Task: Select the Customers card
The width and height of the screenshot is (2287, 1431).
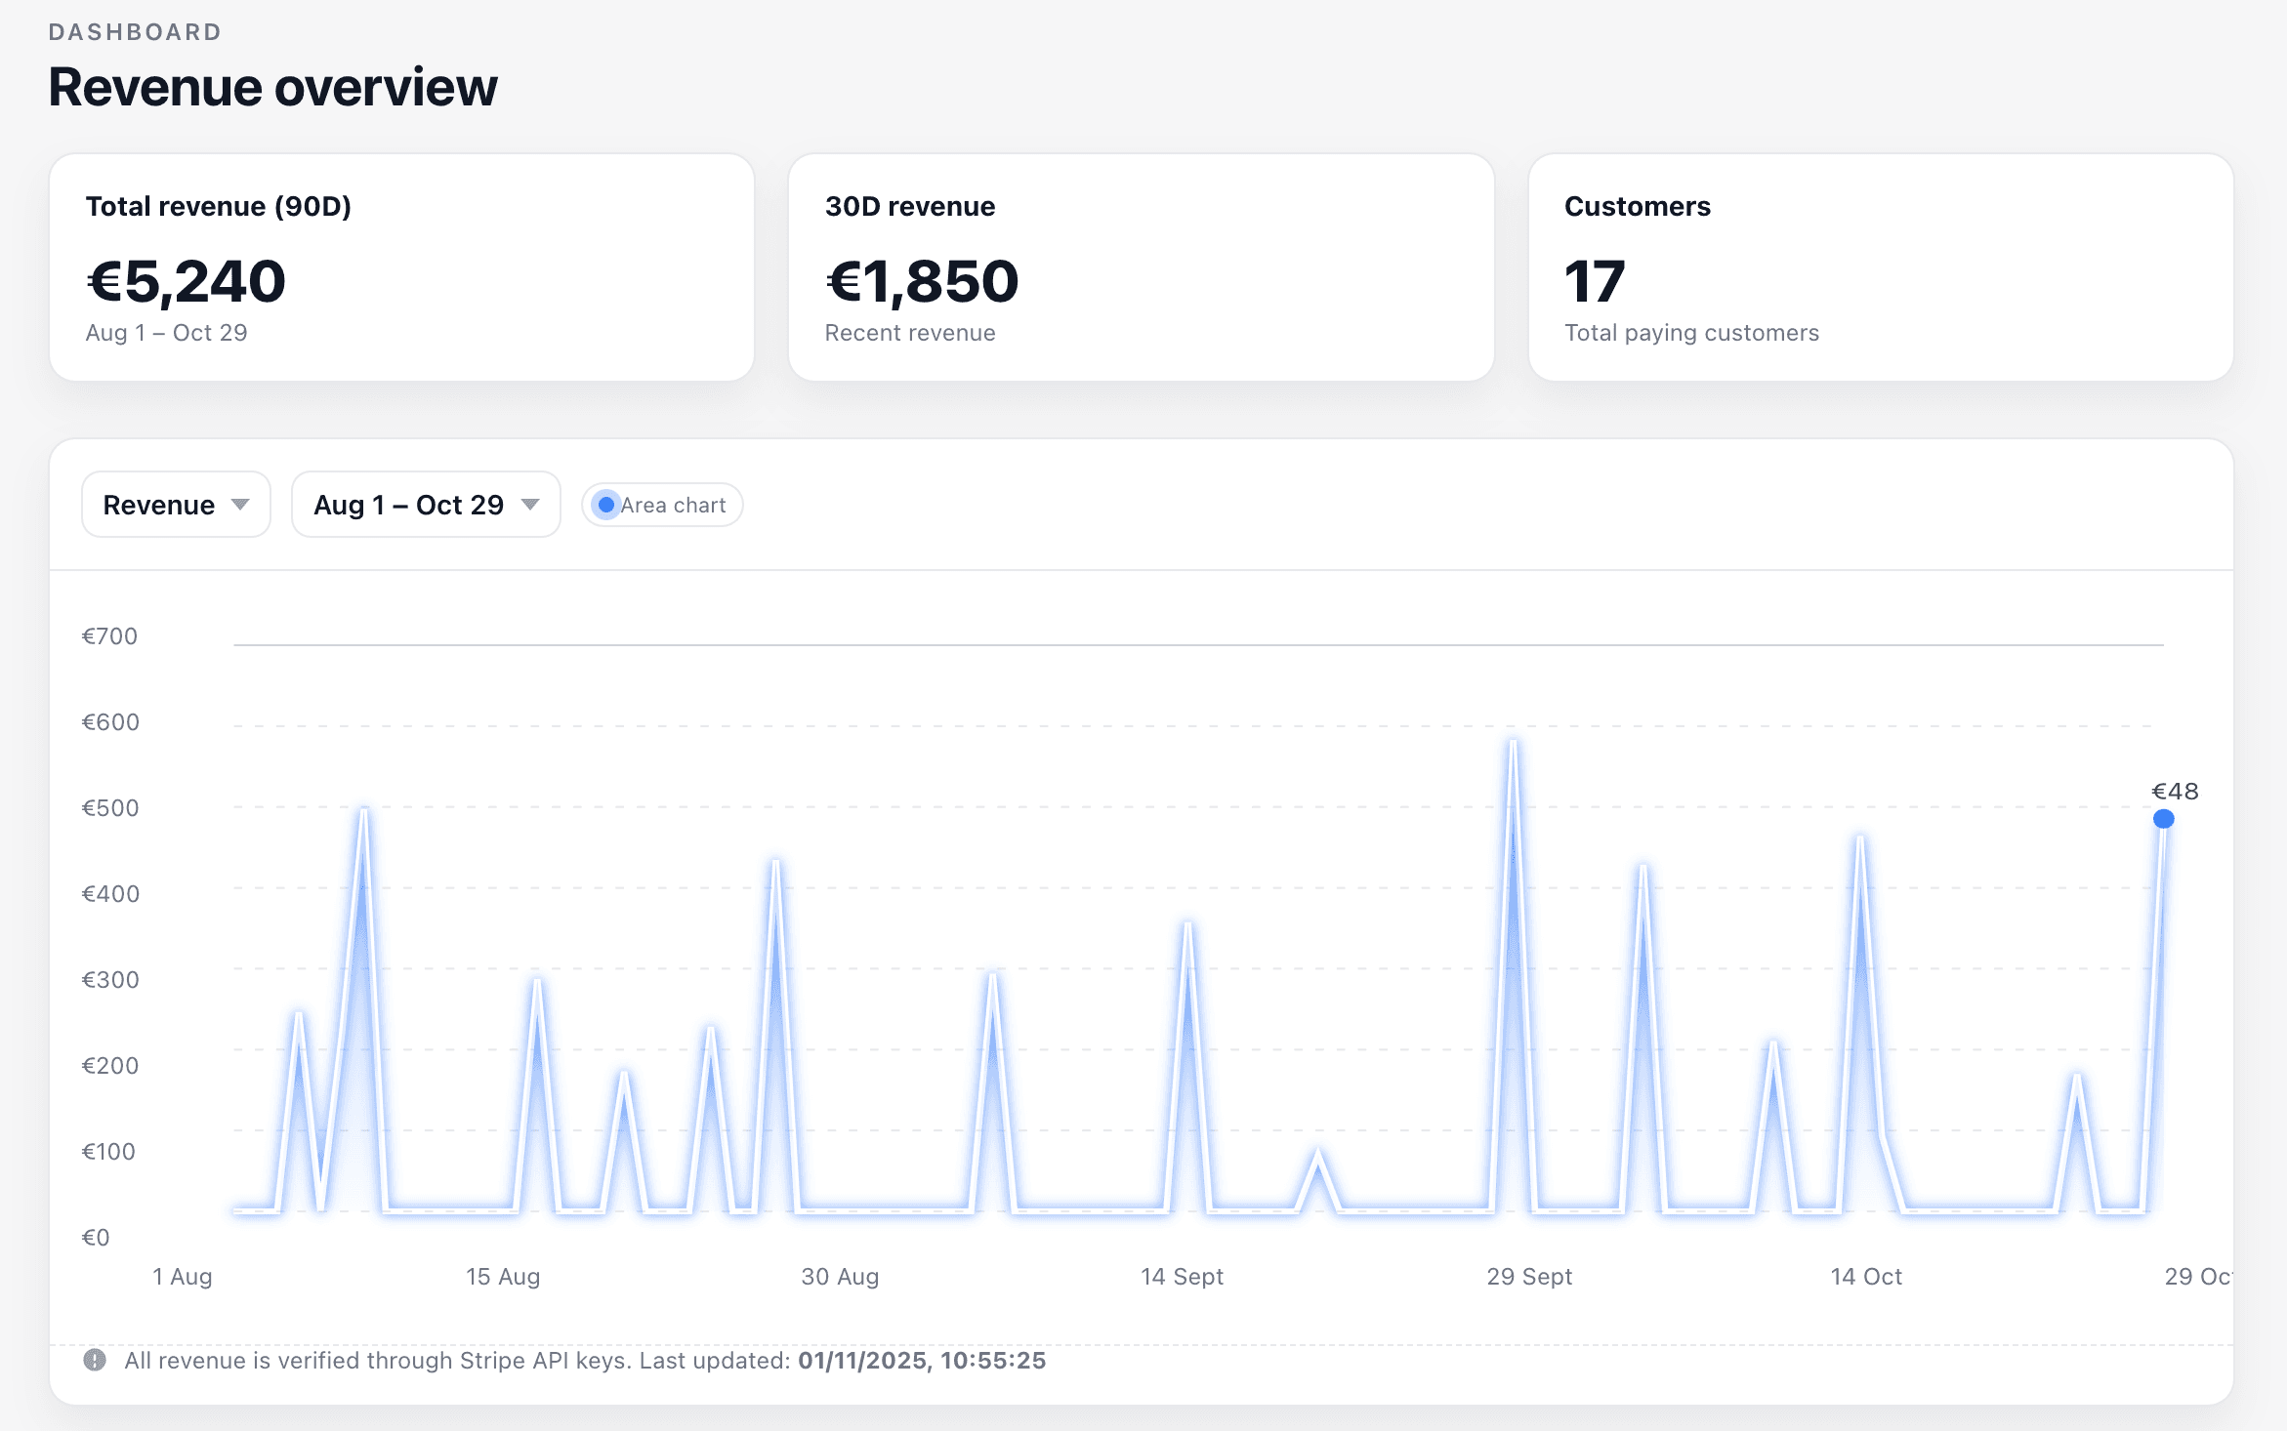Action: pos(1880,266)
